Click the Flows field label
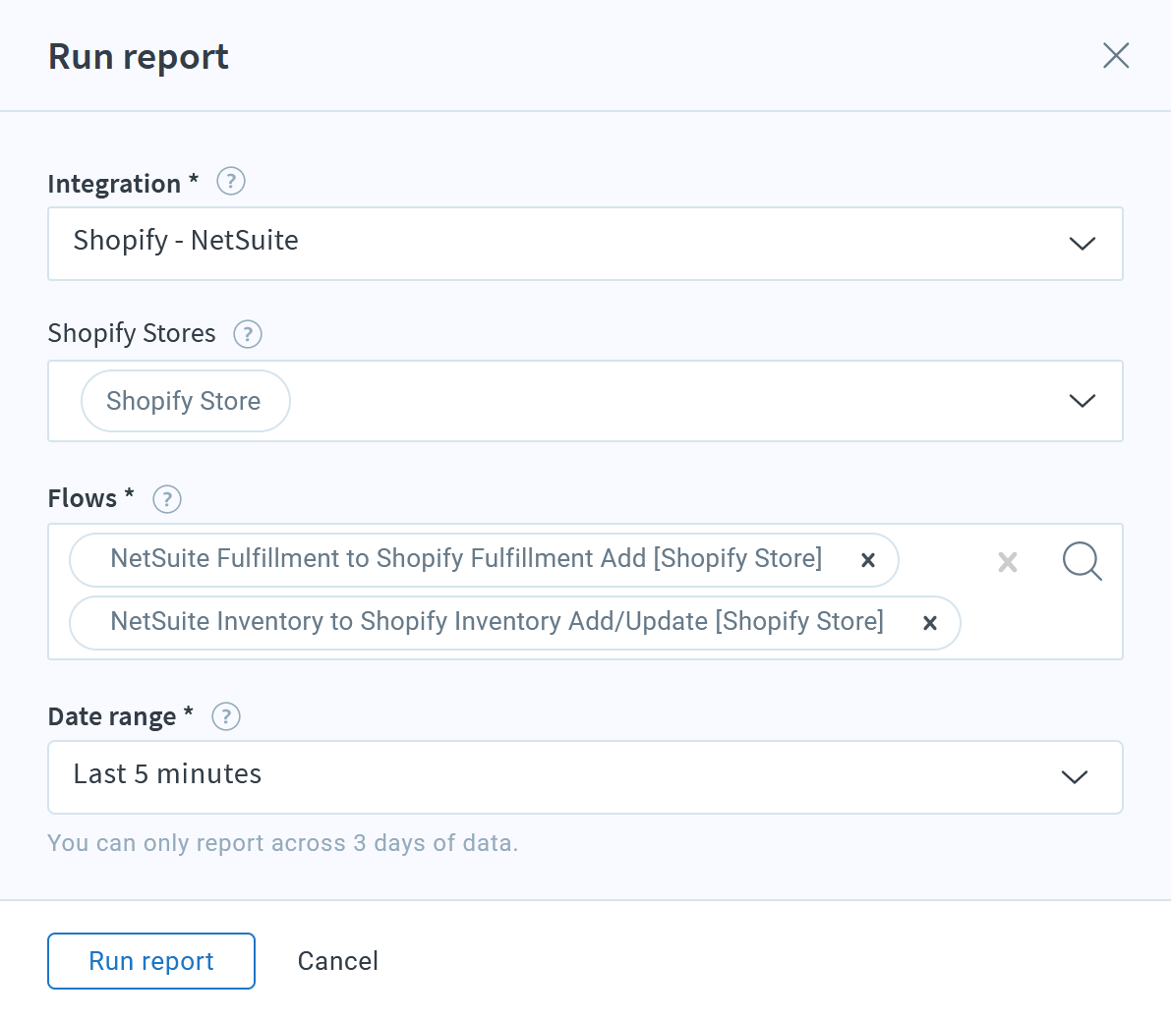 coord(90,498)
